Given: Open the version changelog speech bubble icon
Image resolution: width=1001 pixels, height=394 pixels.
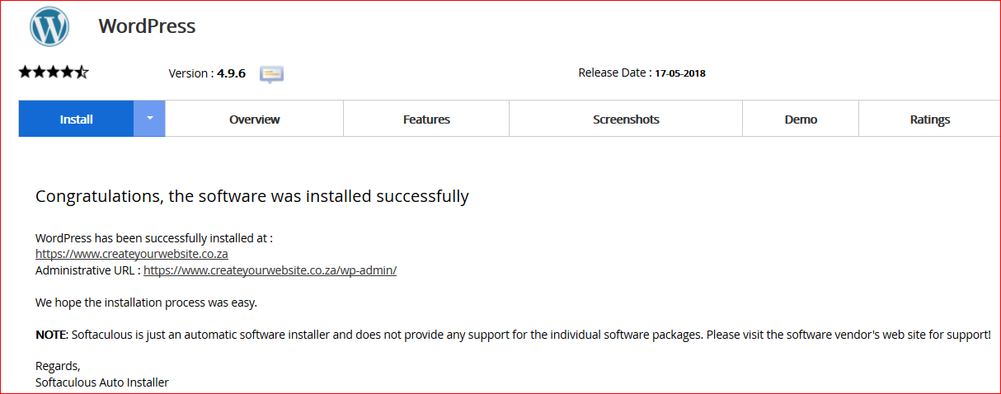Looking at the screenshot, I should point(271,74).
